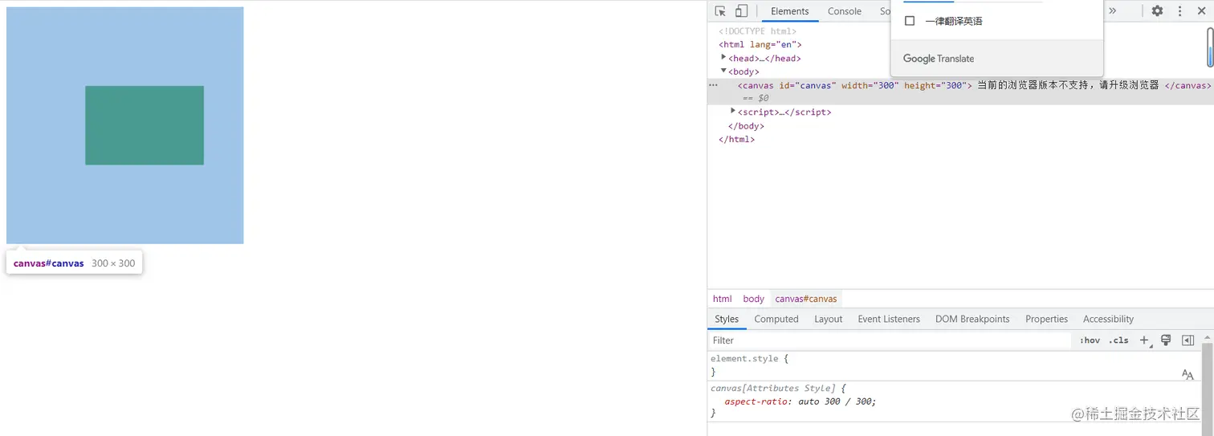Screen dimensions: 1214x436
Task: Expand the script element node
Action: tap(732, 111)
